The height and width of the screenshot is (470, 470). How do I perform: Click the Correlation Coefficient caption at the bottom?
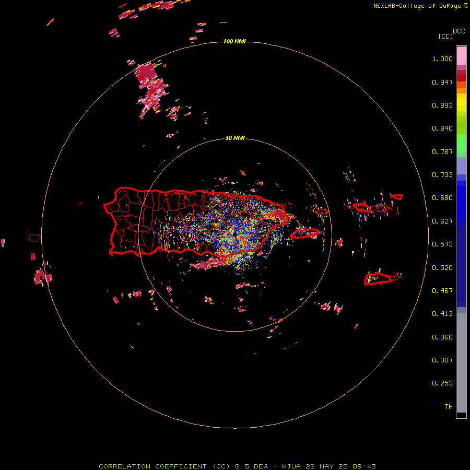click(x=237, y=466)
